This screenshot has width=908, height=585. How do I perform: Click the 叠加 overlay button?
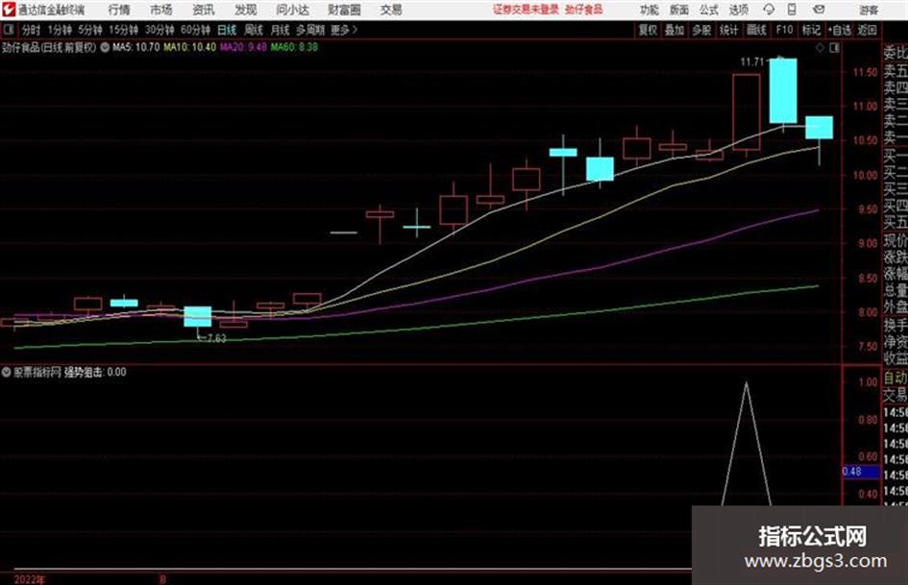click(x=675, y=30)
